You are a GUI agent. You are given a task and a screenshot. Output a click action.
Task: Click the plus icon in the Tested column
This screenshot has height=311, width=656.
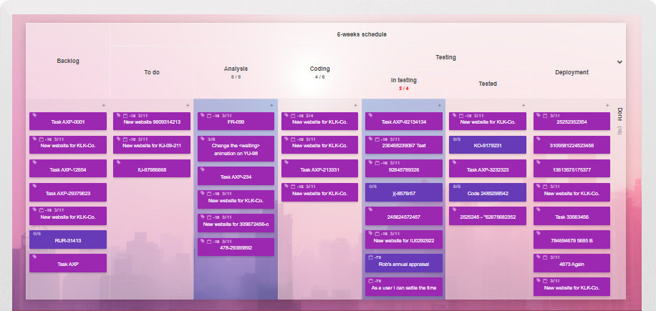(524, 105)
